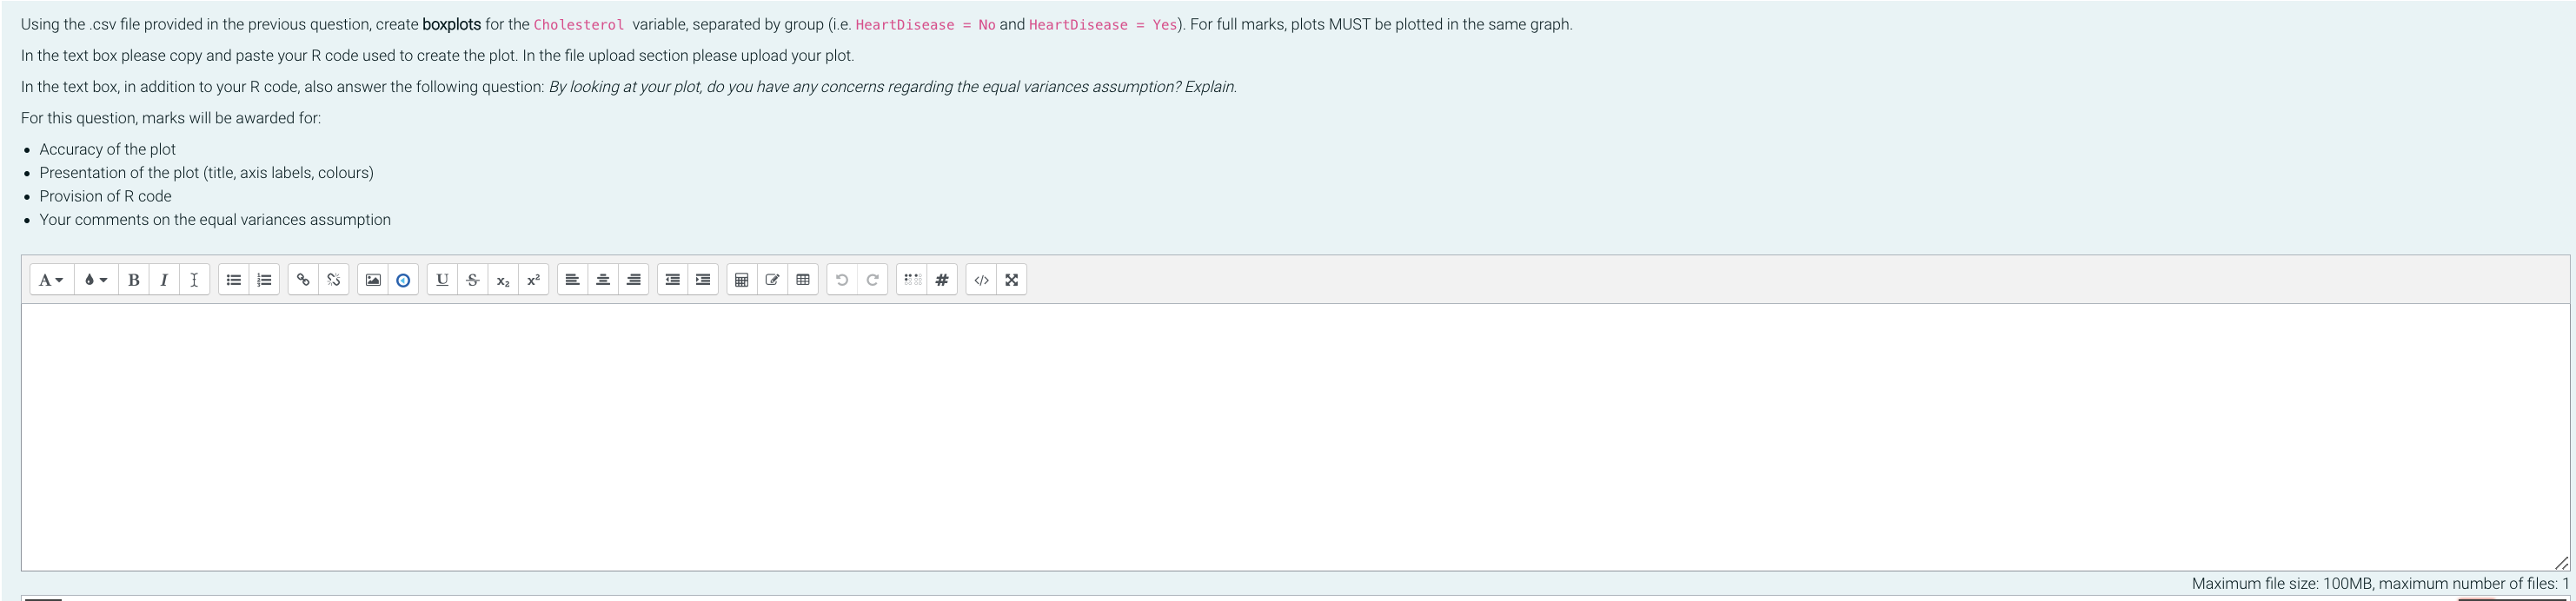This screenshot has width=2576, height=601.
Task: Open the equation editor calculator icon
Action: pyautogui.click(x=742, y=280)
